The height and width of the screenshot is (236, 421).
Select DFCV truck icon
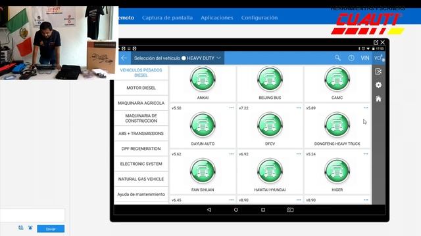(270, 125)
